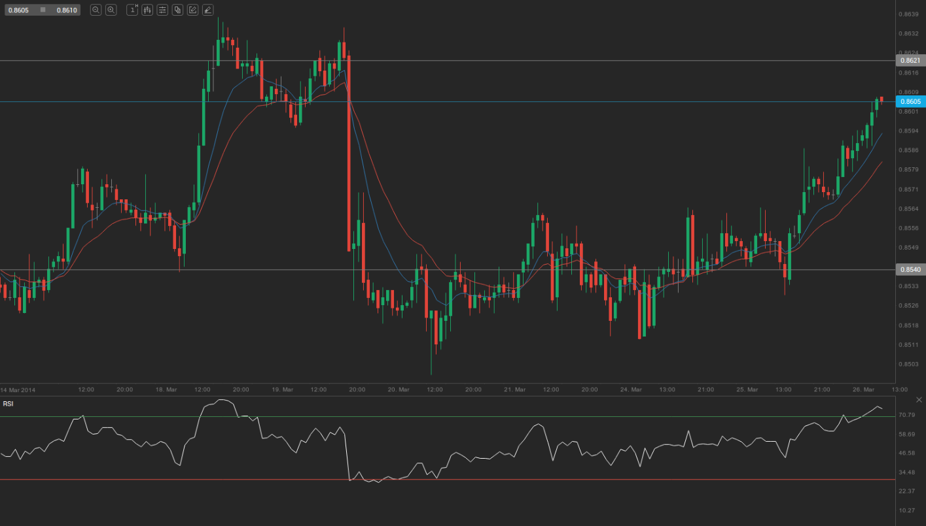926x526 pixels.
Task: Close the RSI indicator panel
Action: tap(919, 399)
